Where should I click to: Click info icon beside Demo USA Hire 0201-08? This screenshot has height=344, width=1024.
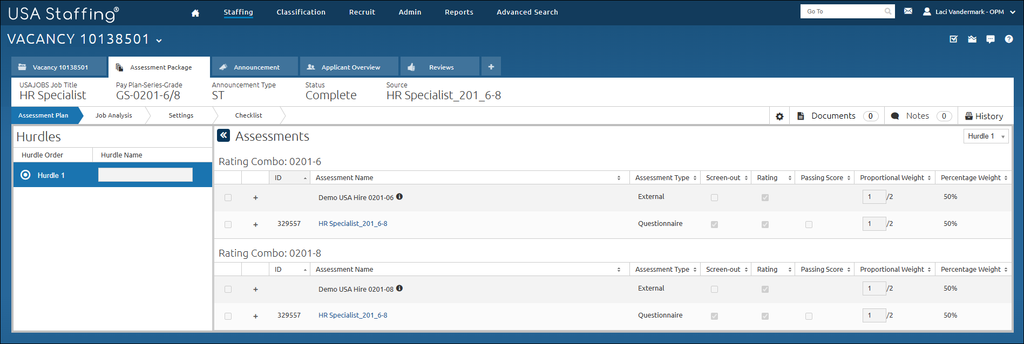pyautogui.click(x=399, y=288)
